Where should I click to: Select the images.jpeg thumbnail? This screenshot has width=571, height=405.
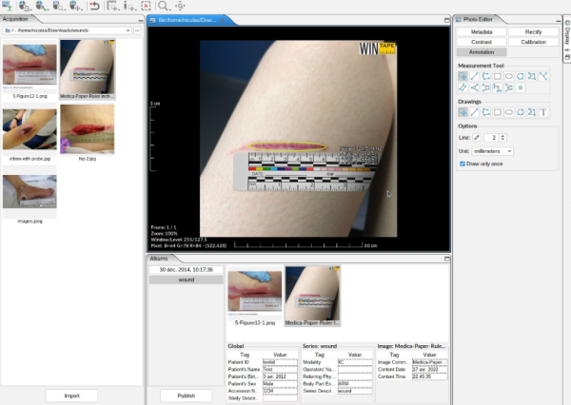point(30,195)
